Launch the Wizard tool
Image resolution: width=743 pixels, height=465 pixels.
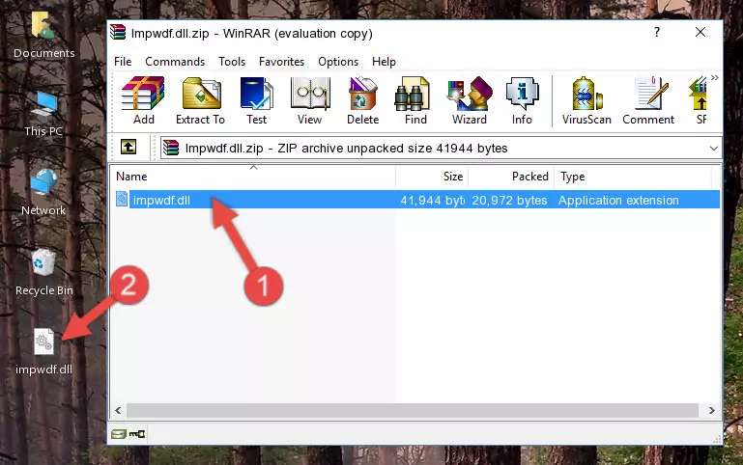[470, 100]
